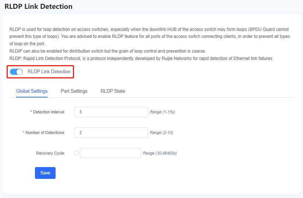Click the Range (30-86400s) hint text
This screenshot has width=303, height=198.
click(x=160, y=153)
